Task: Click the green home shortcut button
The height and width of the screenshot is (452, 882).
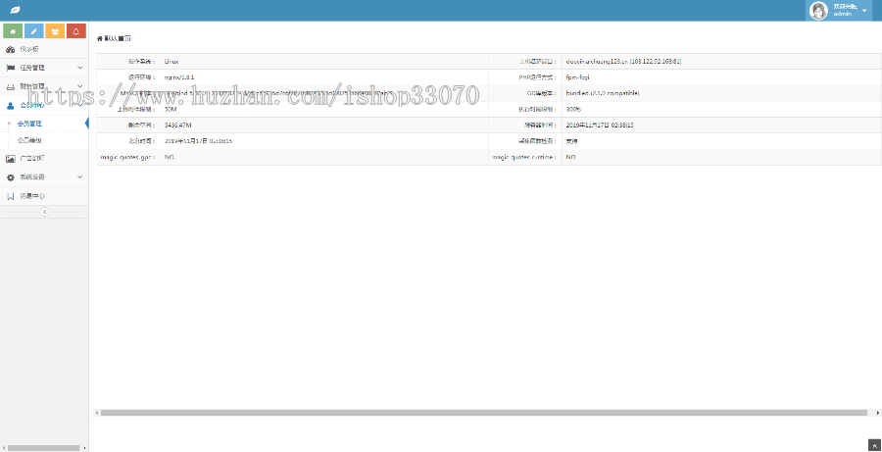Action: pos(13,31)
